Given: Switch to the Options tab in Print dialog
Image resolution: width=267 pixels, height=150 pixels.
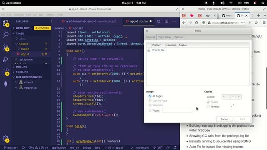Looking at the screenshot, I should [x=179, y=37].
